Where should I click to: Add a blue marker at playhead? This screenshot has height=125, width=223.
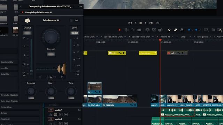pos(196,30)
